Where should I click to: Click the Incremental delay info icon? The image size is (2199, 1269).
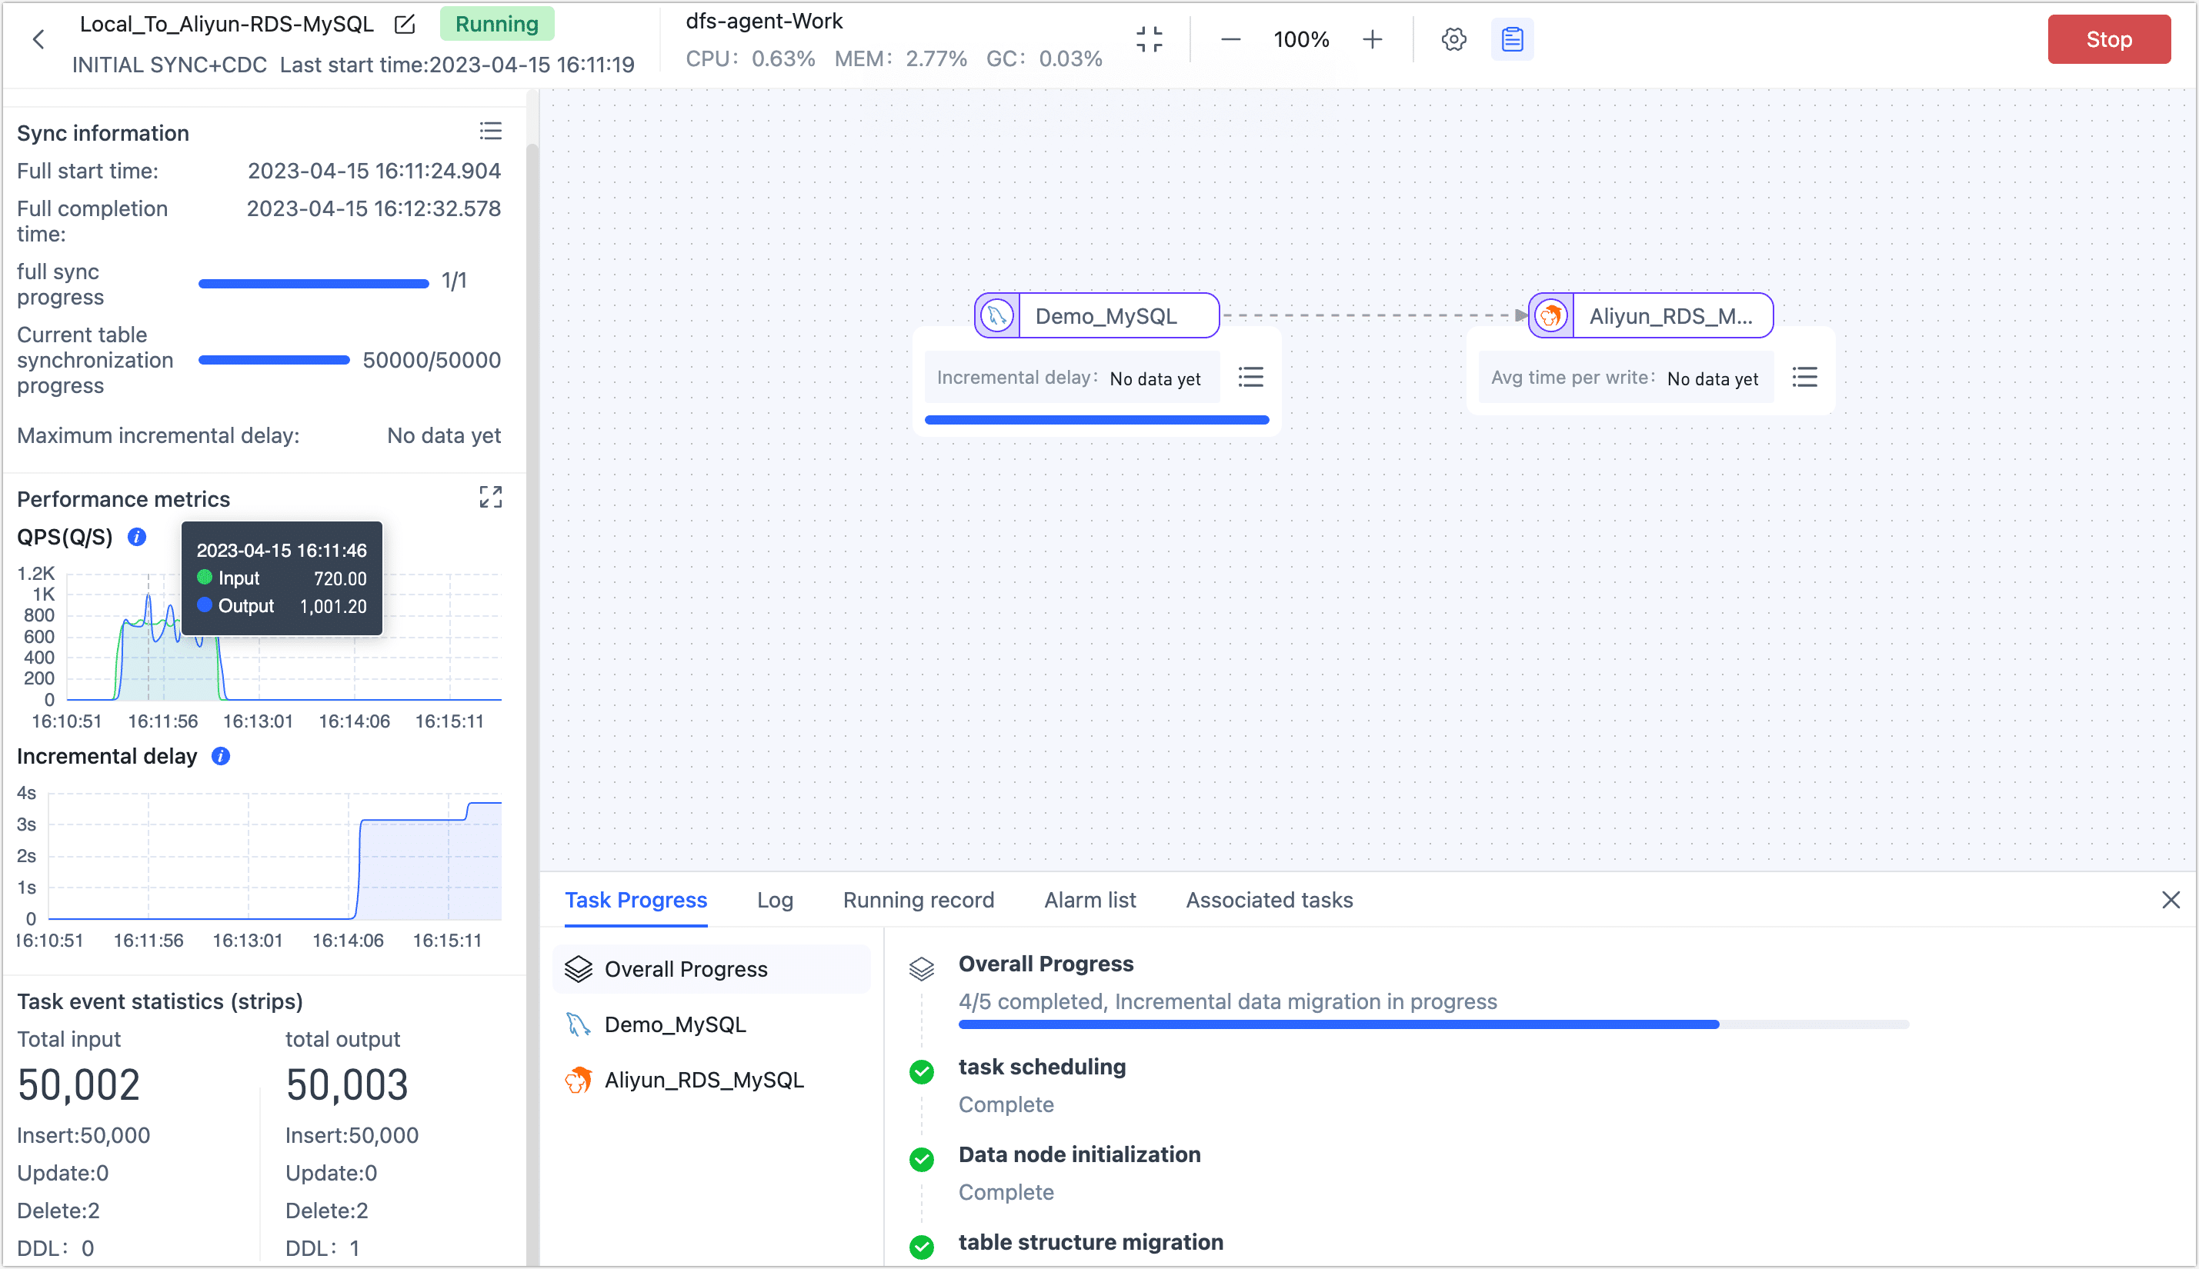220,757
